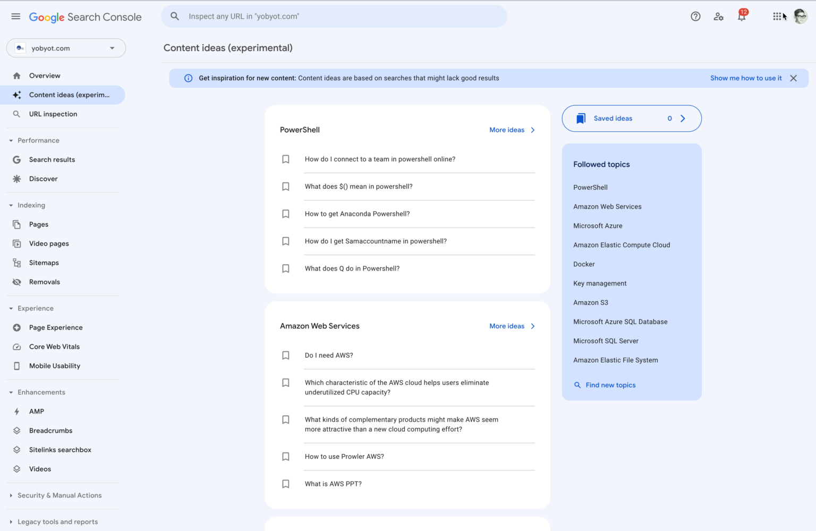The height and width of the screenshot is (531, 816).
Task: Open the Help question mark icon
Action: point(695,16)
